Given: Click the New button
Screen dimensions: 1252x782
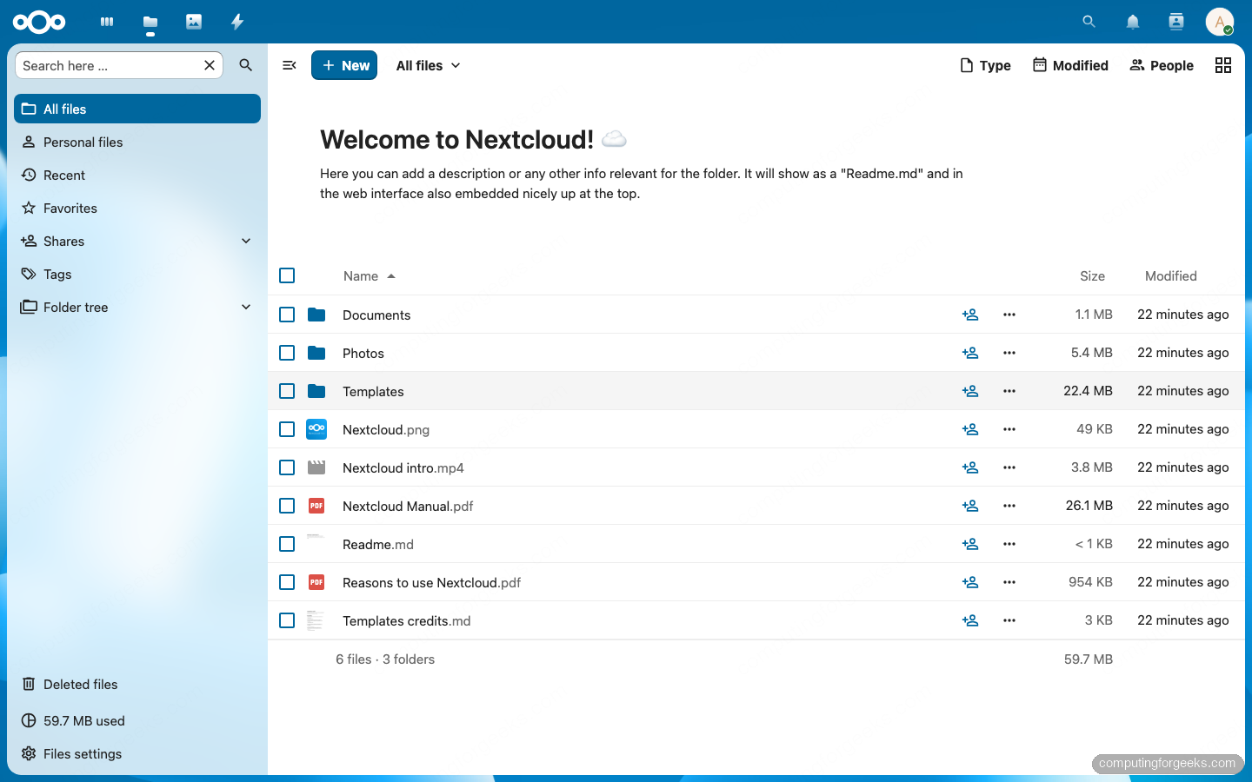Looking at the screenshot, I should (344, 65).
